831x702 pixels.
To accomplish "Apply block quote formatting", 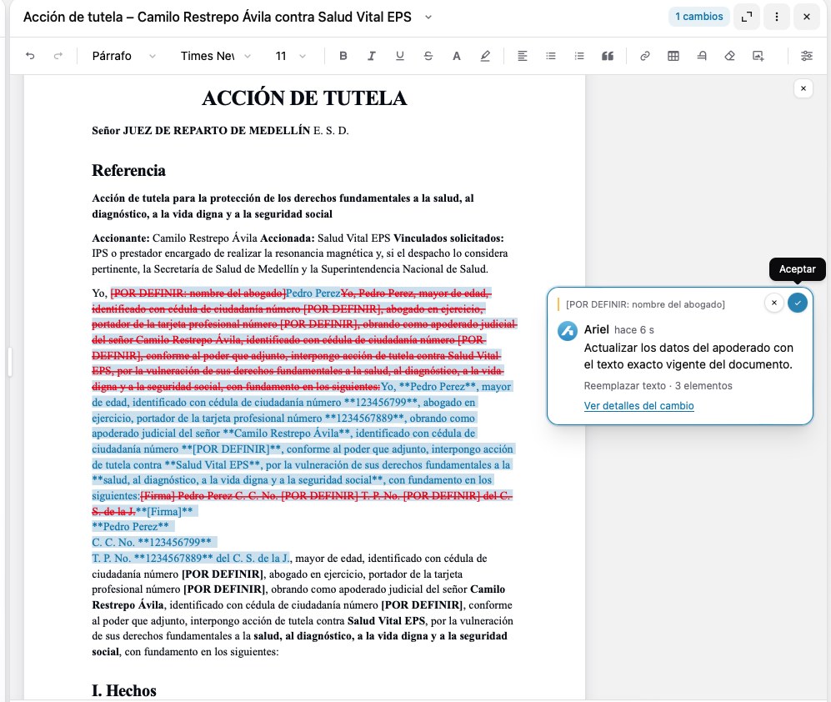I will (x=608, y=56).
